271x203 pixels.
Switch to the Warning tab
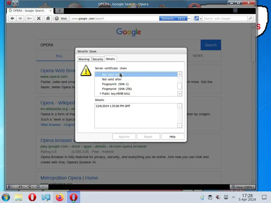coord(84,59)
